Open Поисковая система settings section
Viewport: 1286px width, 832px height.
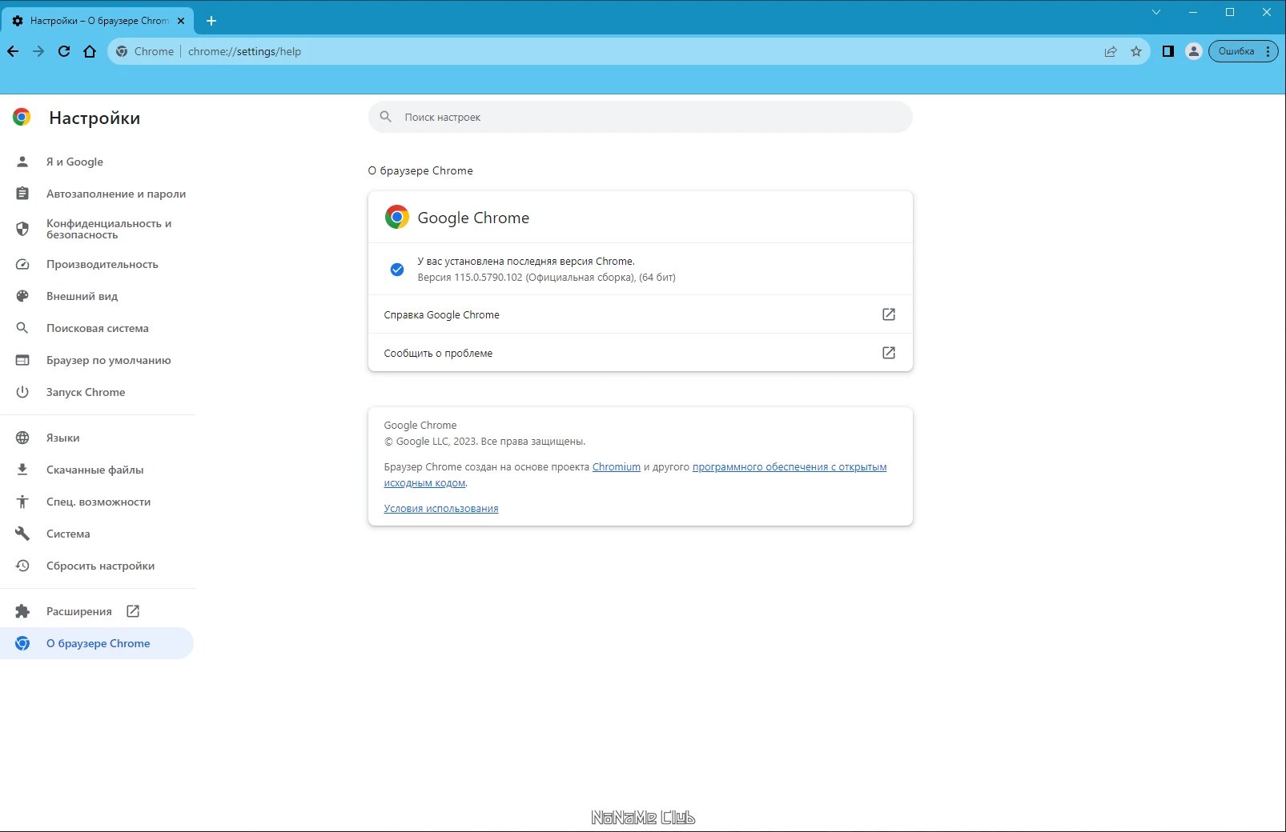point(98,328)
